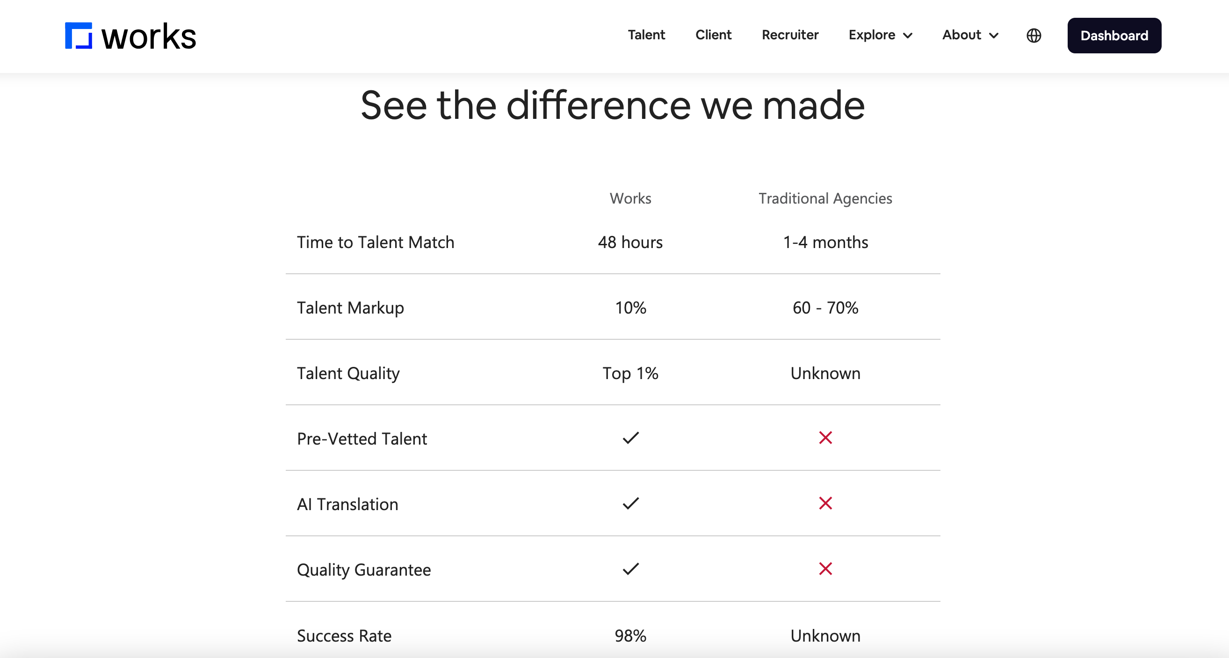Click the chevron next to Explore
Image resolution: width=1229 pixels, height=658 pixels.
coord(907,36)
